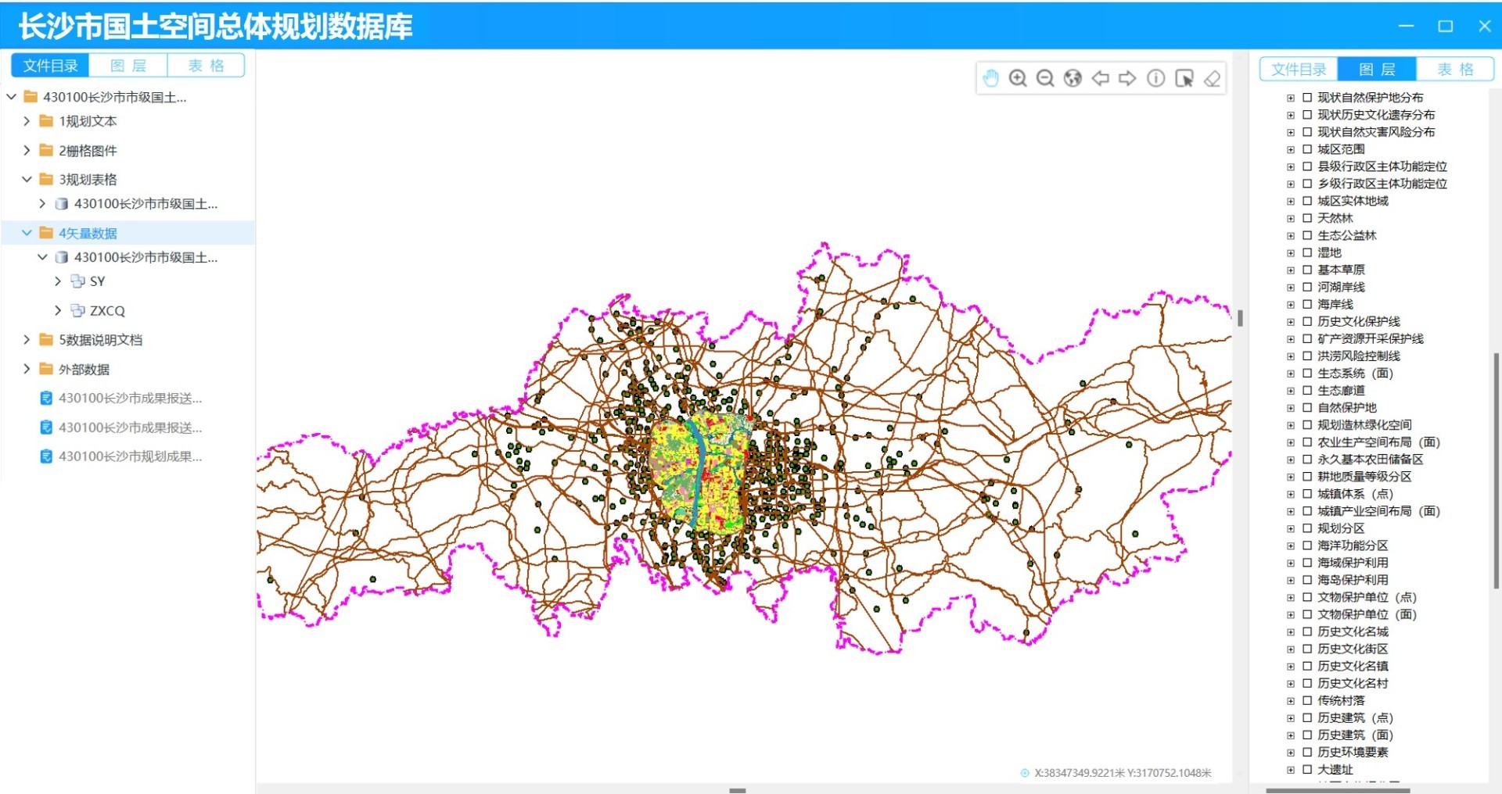
Task: Expand the 基本草原 layer node
Action: (x=1291, y=270)
